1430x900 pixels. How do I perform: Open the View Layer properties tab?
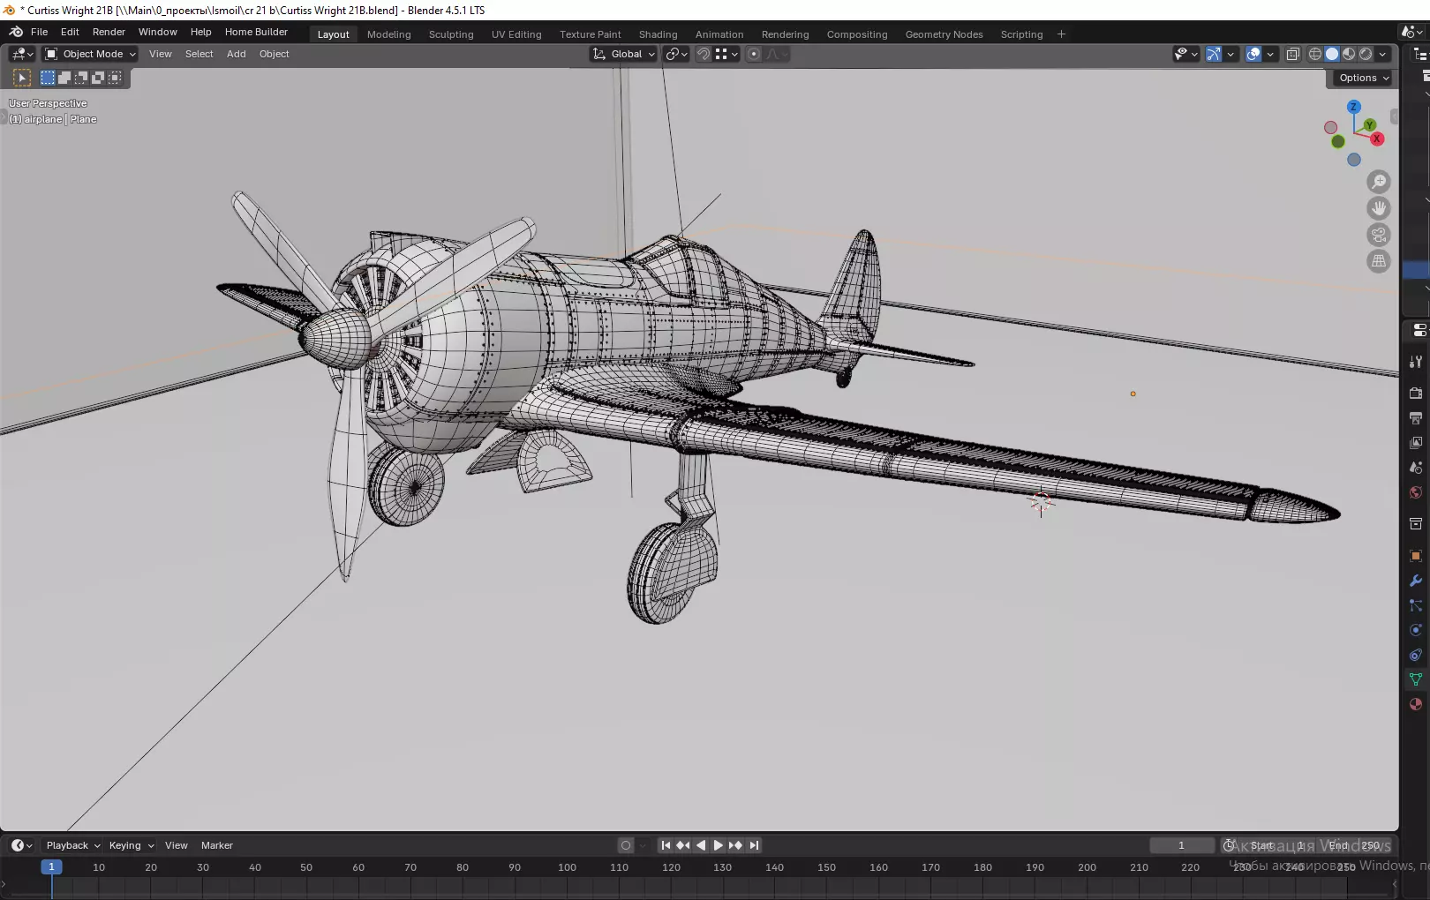(x=1416, y=442)
